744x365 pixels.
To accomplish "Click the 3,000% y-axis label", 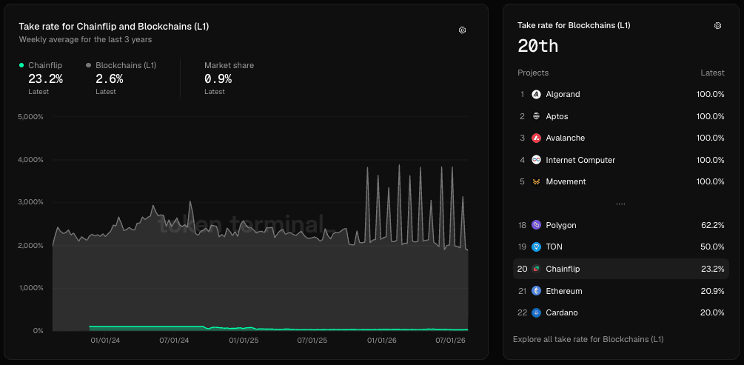I will coord(31,202).
